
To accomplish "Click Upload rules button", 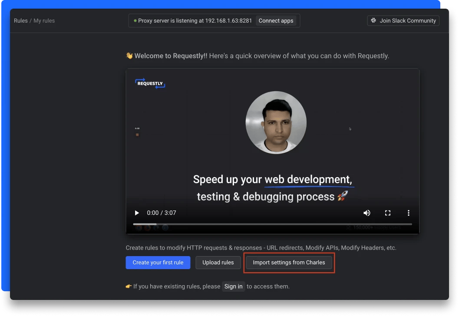I will [218, 263].
